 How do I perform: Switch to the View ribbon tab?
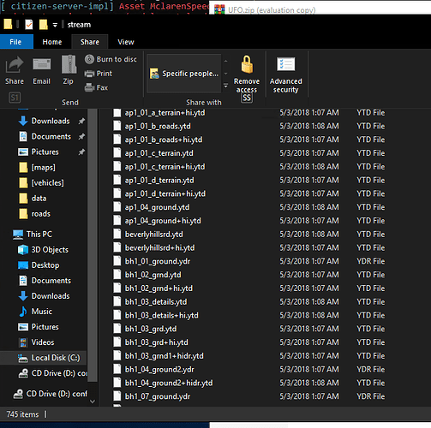click(x=126, y=42)
